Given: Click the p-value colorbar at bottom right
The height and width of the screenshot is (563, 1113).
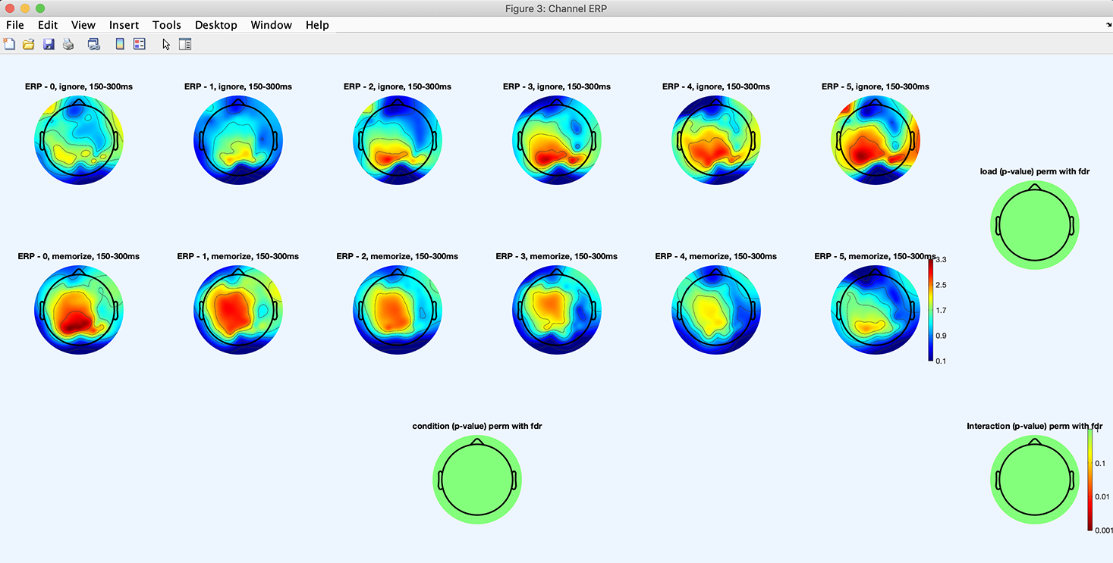Looking at the screenshot, I should [1090, 480].
